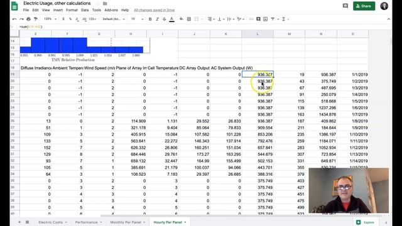The height and width of the screenshot is (226, 402).
Task: Select column L header
Action: (x=258, y=34)
